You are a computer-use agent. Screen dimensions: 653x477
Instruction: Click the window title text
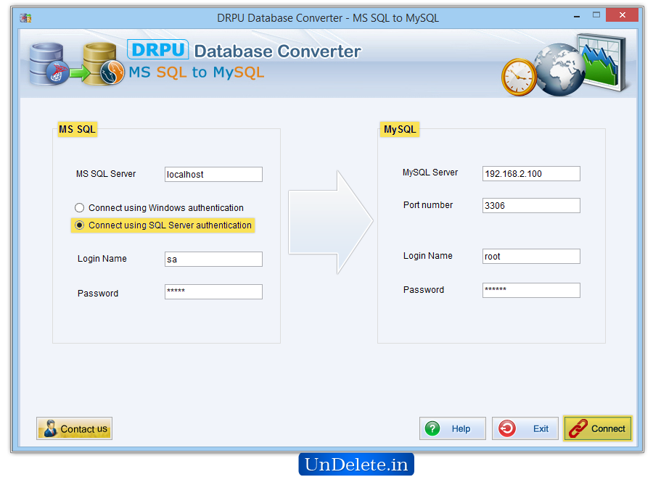328,18
